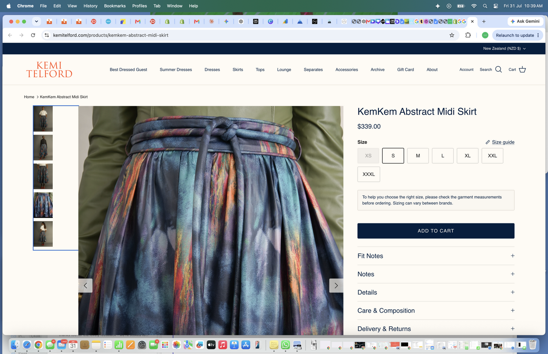Open Apple TV from the dock
The height and width of the screenshot is (354, 548).
click(x=211, y=345)
